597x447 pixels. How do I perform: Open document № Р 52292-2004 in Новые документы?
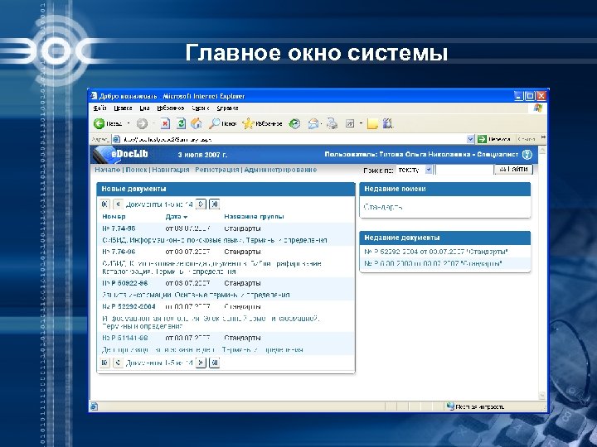click(x=129, y=306)
